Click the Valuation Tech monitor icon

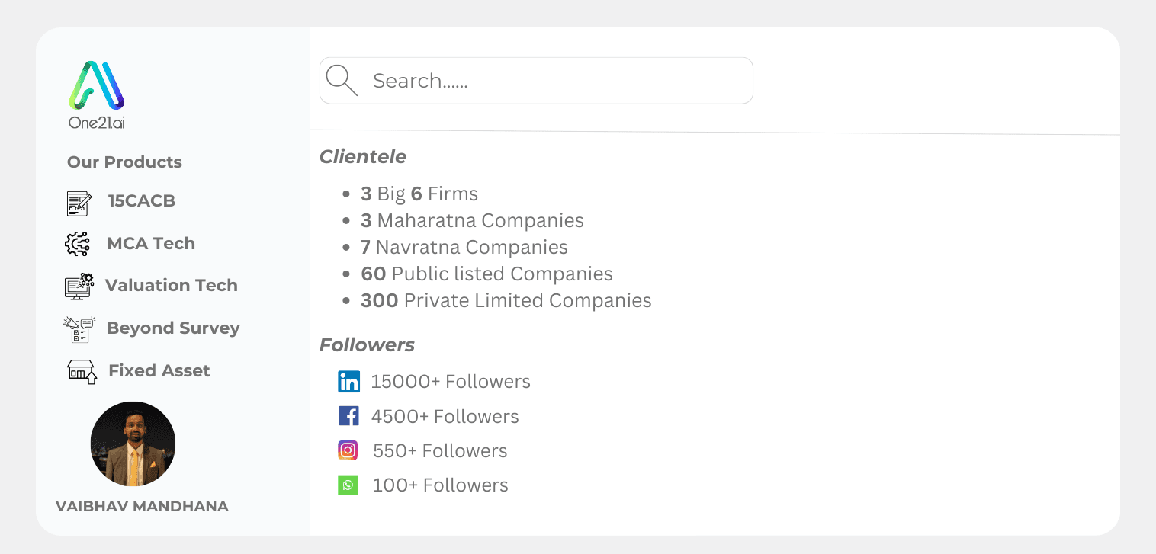tap(79, 286)
